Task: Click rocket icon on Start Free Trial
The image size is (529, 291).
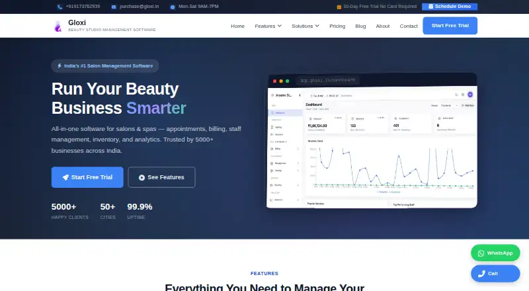Action: tap(65, 177)
